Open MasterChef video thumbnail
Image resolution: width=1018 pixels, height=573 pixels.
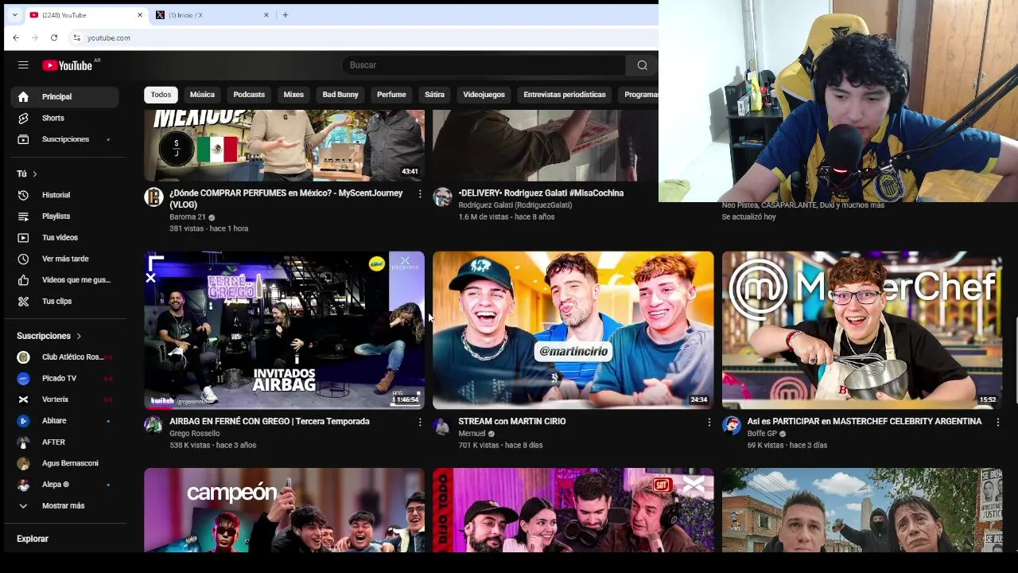(862, 330)
